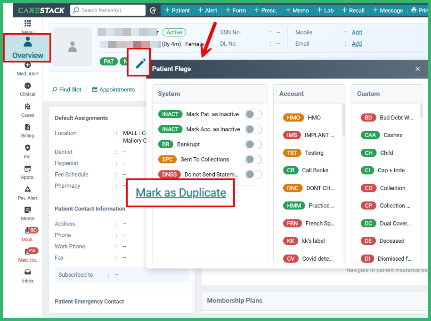This screenshot has height=321, width=431.
Task: Enable the Mark Pat. as Inactive toggle
Action: click(253, 114)
